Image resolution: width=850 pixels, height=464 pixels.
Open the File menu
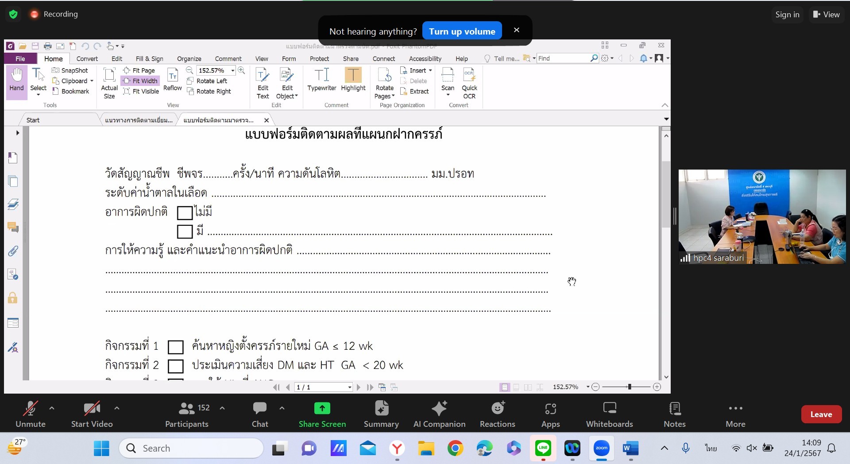(20, 59)
